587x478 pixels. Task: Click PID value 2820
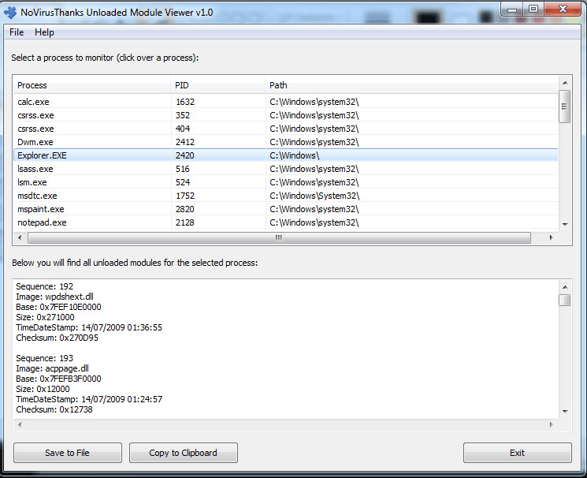pyautogui.click(x=185, y=209)
